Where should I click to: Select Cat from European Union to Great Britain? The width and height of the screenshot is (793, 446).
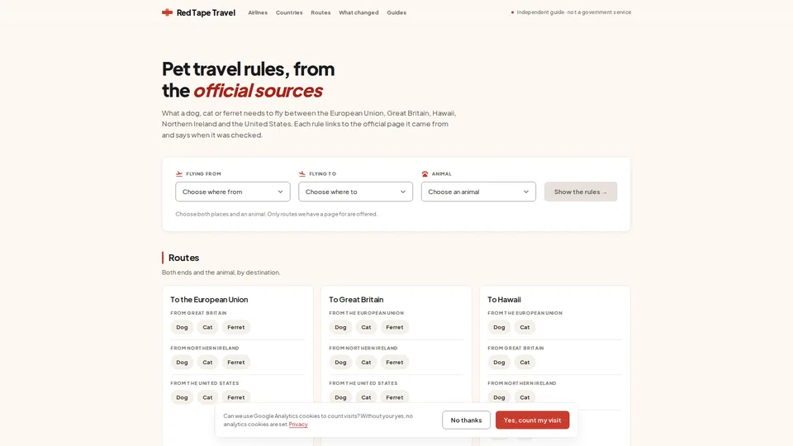pyautogui.click(x=366, y=327)
